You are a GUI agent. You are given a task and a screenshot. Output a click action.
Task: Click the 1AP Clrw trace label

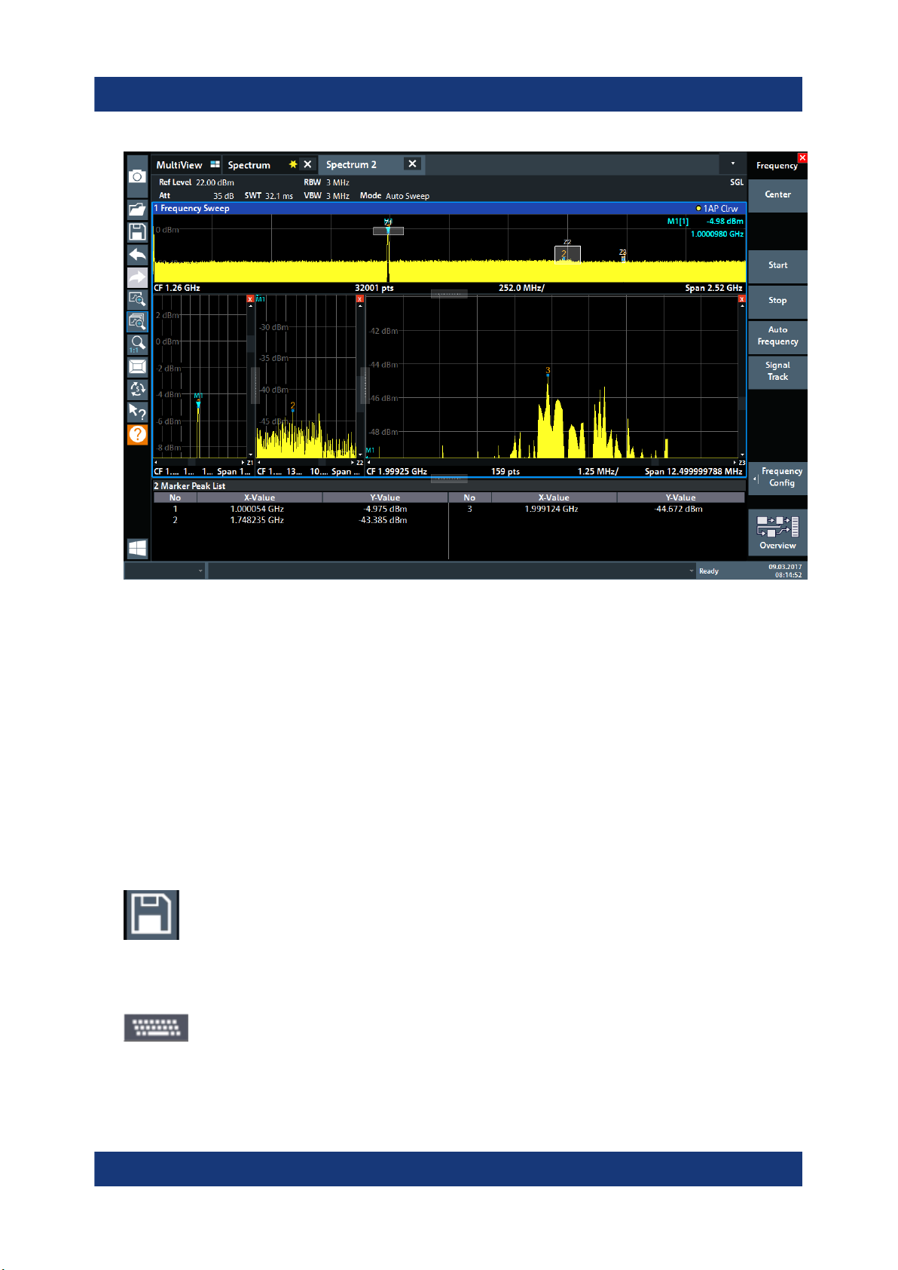tap(717, 209)
